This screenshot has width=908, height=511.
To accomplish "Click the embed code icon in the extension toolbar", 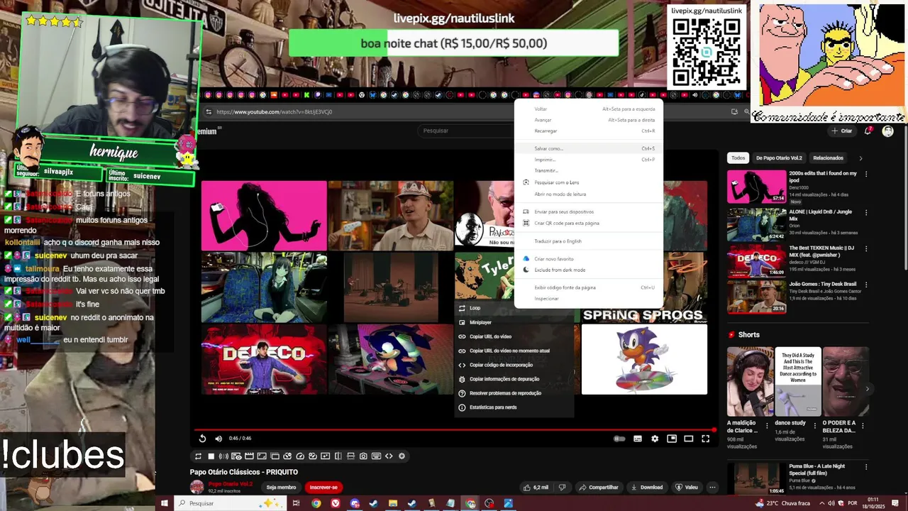I will click(389, 456).
